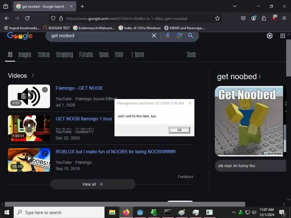
Task: Search by image with Lens
Action: (x=179, y=35)
